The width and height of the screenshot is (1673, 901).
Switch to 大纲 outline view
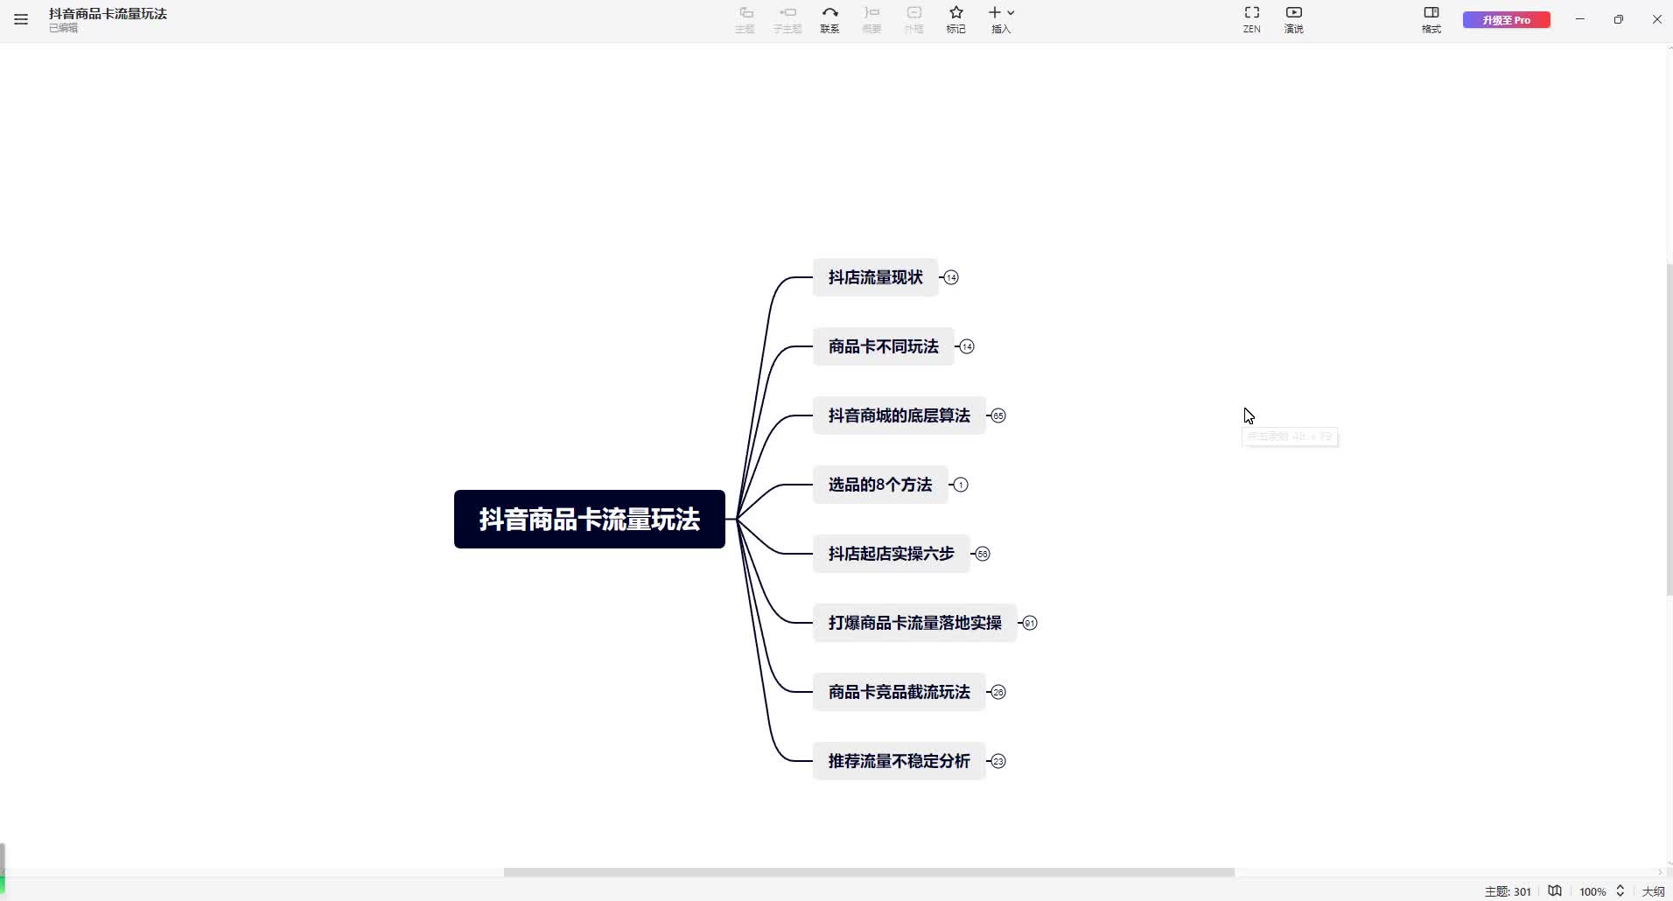point(1653,891)
